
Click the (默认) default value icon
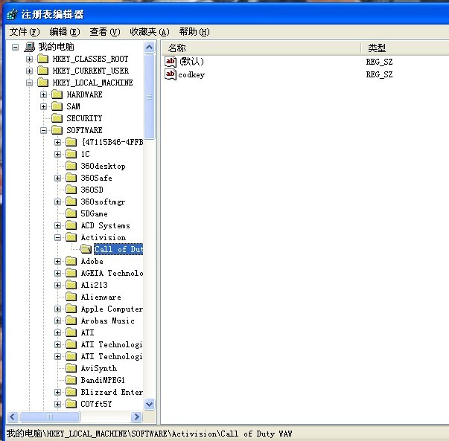[171, 62]
